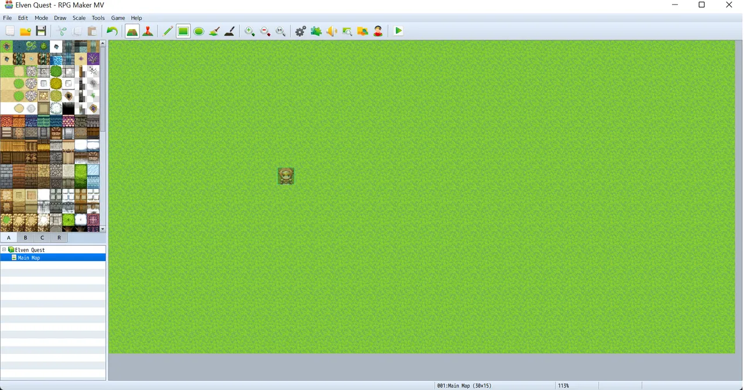Select tileset tab A
This screenshot has width=744, height=390.
pyautogui.click(x=9, y=238)
